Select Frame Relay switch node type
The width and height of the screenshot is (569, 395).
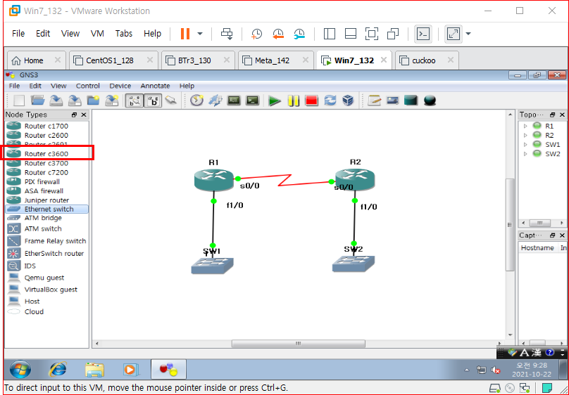click(x=47, y=241)
